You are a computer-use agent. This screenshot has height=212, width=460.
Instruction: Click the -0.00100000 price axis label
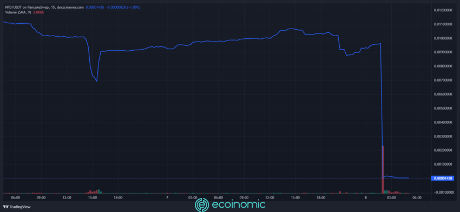[443, 192]
